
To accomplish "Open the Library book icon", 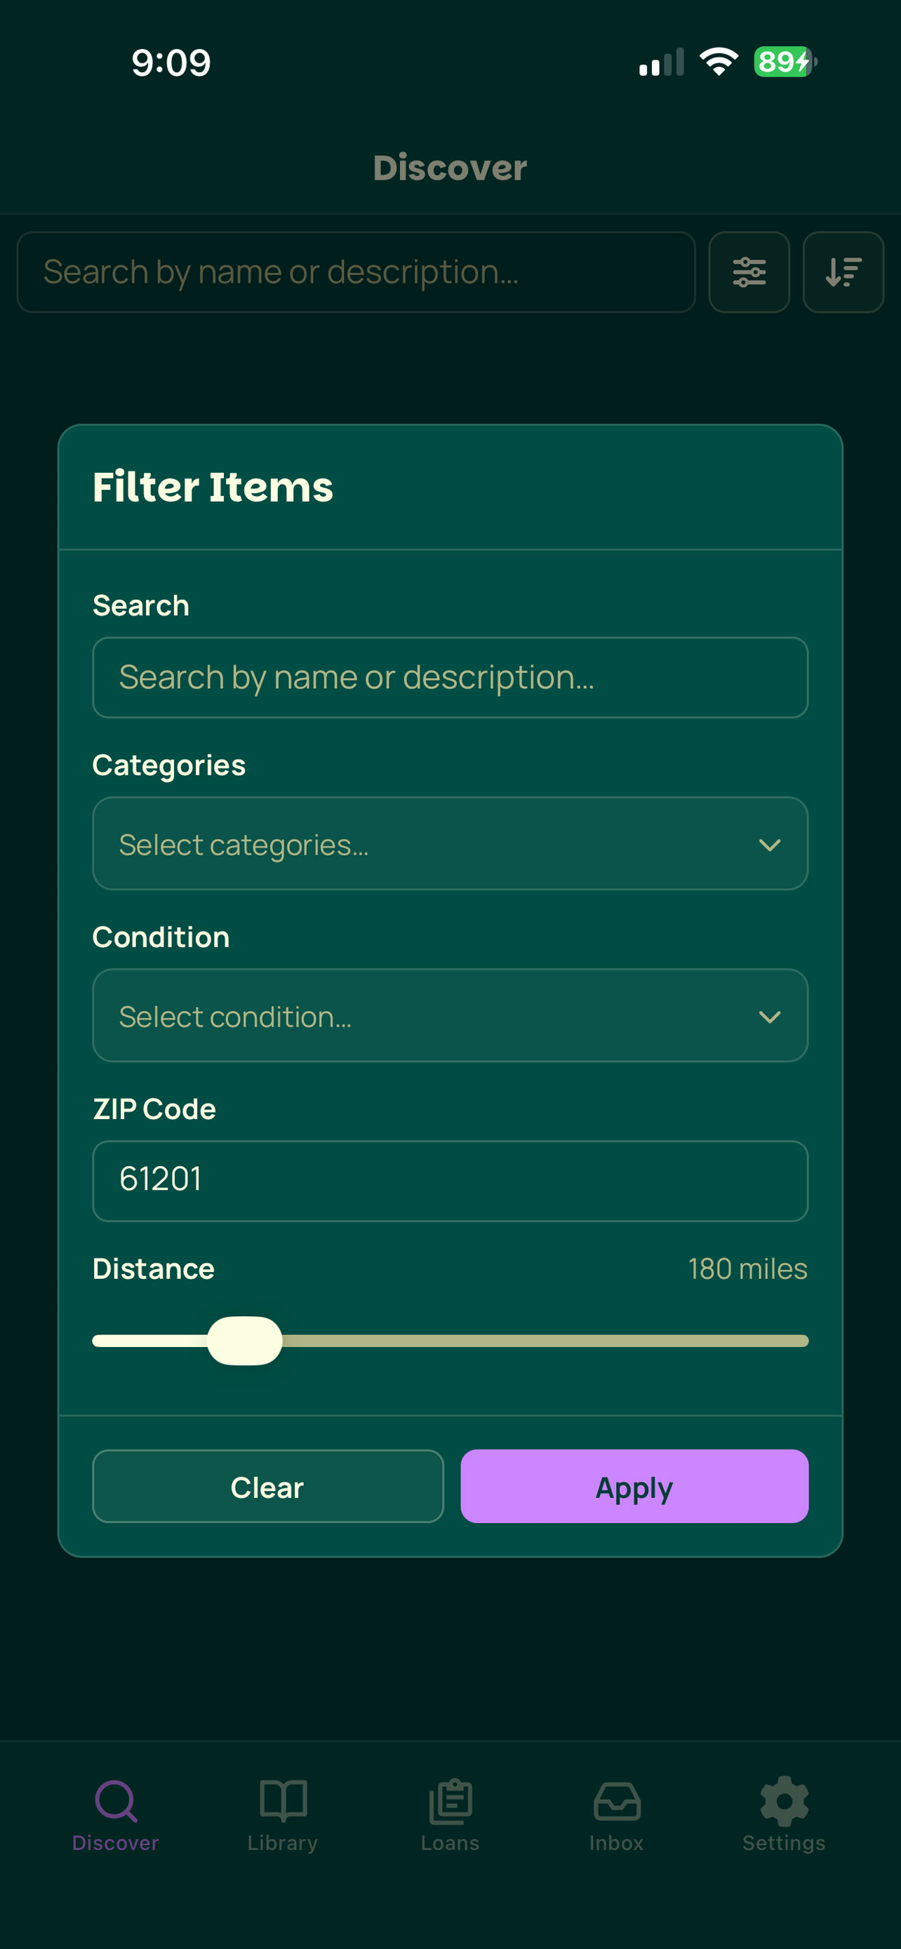I will tap(283, 1801).
